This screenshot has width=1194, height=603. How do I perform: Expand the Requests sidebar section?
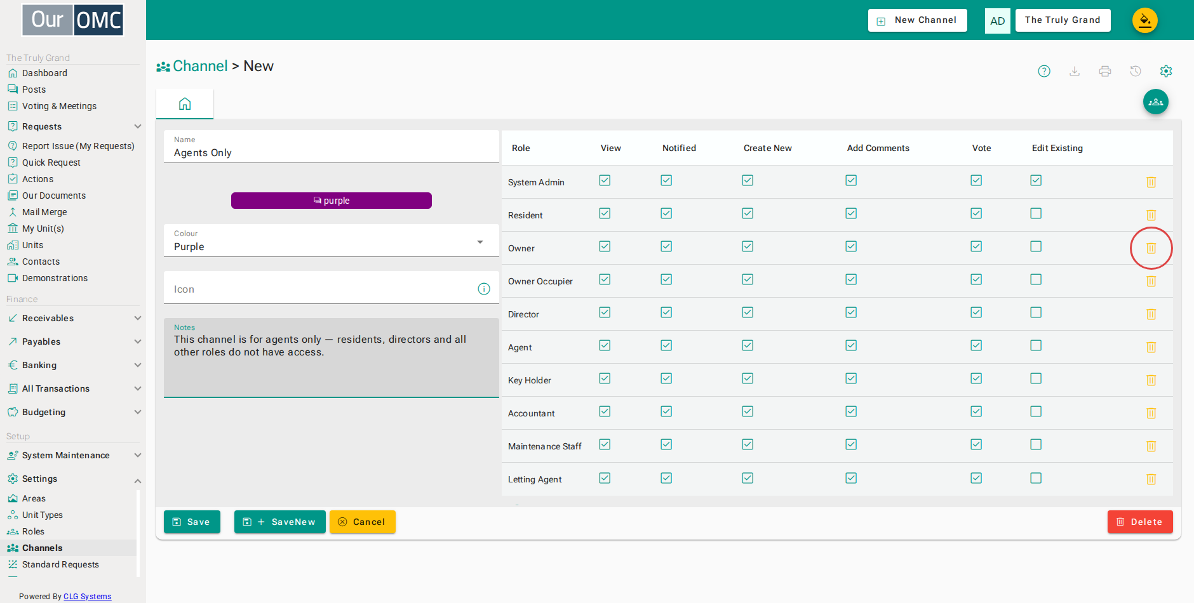(73, 126)
